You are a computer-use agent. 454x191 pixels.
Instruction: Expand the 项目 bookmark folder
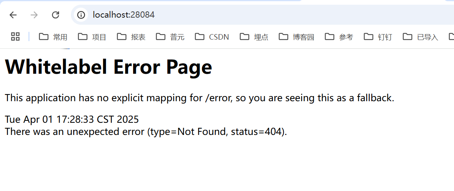click(92, 37)
